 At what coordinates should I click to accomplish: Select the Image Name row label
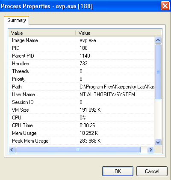pyautogui.click(x=25, y=40)
